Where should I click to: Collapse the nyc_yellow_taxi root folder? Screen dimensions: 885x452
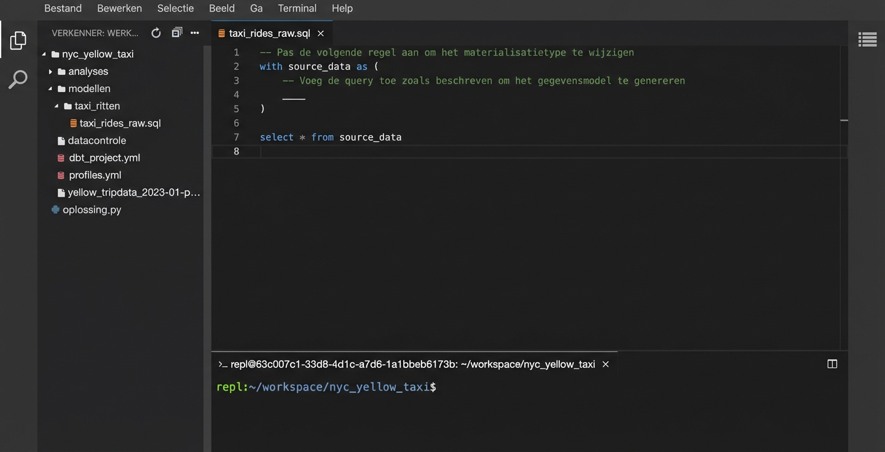click(44, 54)
